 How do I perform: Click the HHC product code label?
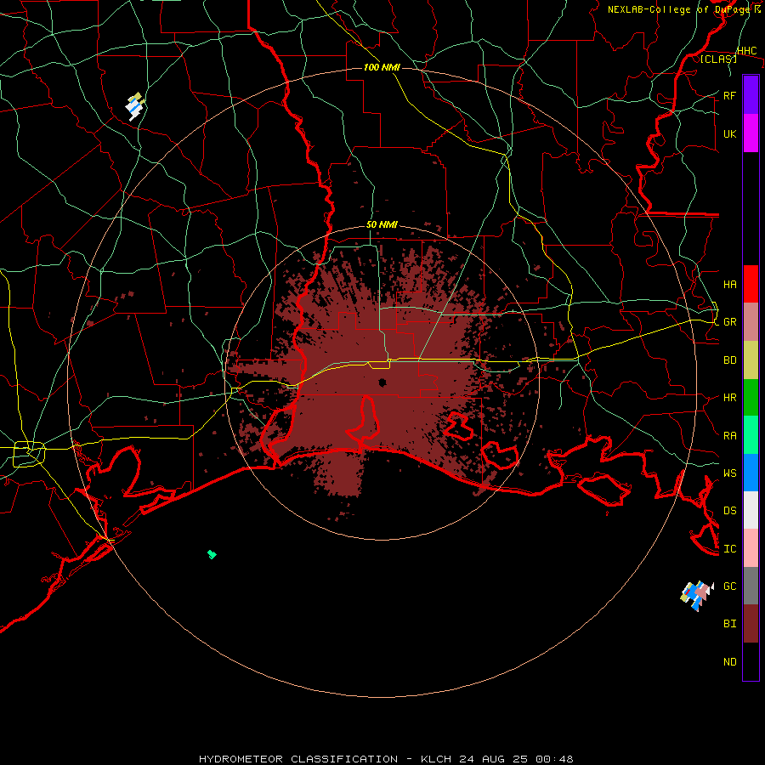[x=746, y=51]
